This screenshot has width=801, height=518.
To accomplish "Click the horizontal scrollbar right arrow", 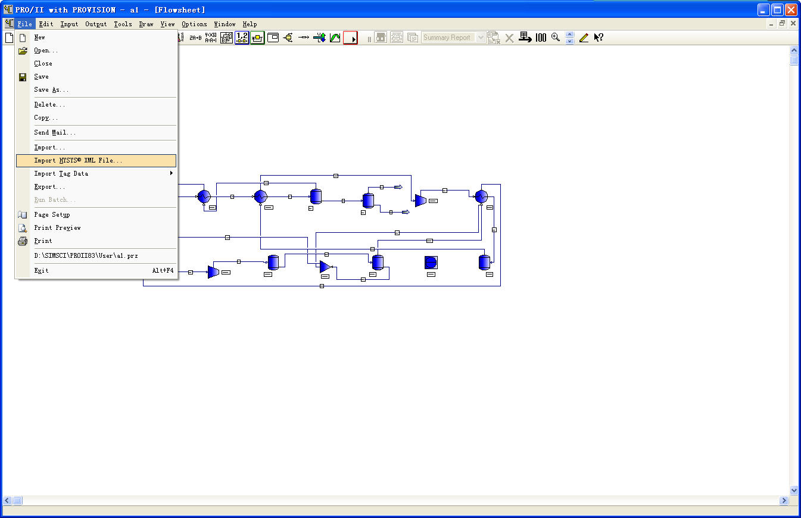I will point(784,501).
